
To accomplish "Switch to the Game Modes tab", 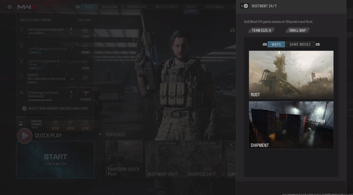I will click(x=300, y=44).
